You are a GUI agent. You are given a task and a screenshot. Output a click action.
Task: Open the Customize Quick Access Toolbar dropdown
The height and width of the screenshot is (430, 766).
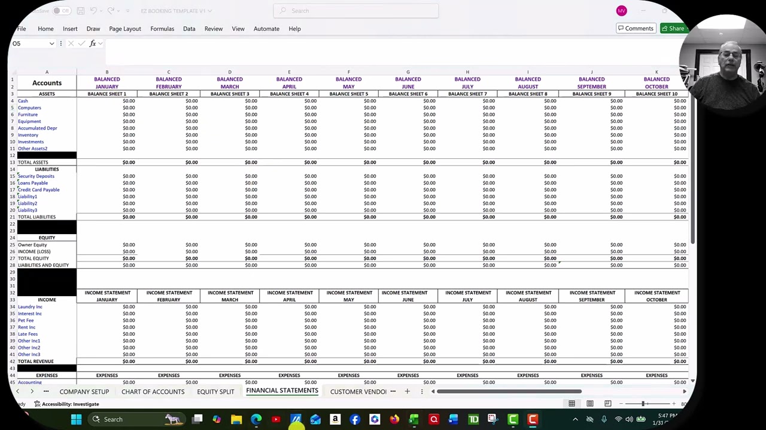[x=127, y=11]
